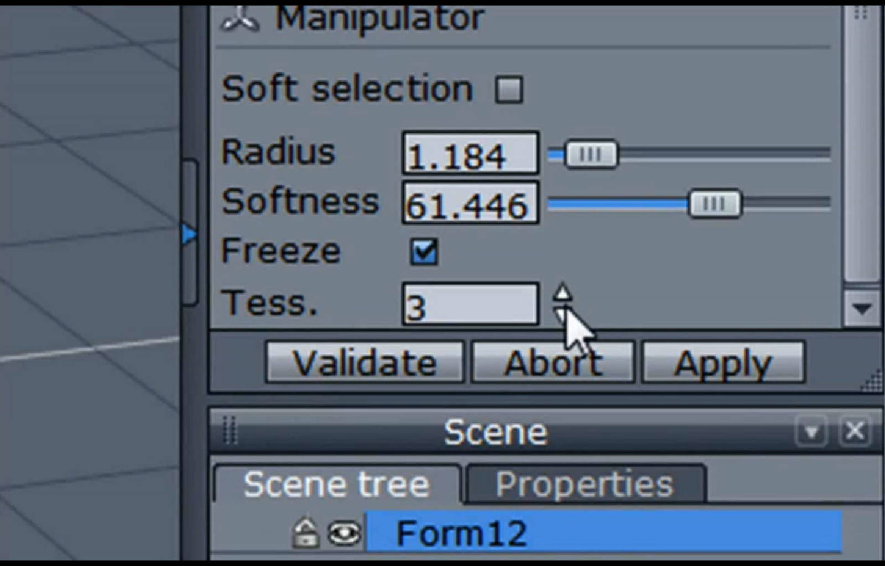Enable the Soft selection checkbox
This screenshot has width=885, height=566.
click(509, 90)
